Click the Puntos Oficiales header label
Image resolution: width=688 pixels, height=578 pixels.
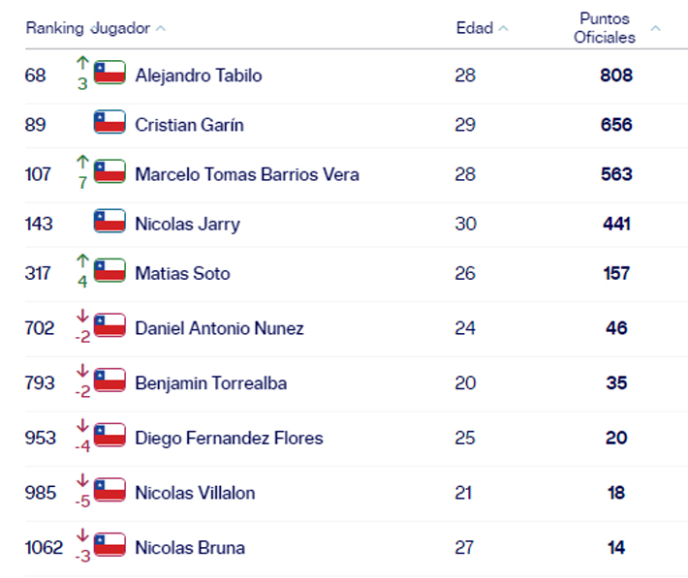coord(605,28)
